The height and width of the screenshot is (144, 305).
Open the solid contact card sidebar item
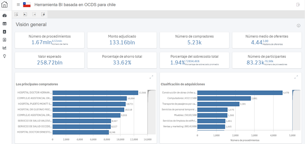[4, 32]
